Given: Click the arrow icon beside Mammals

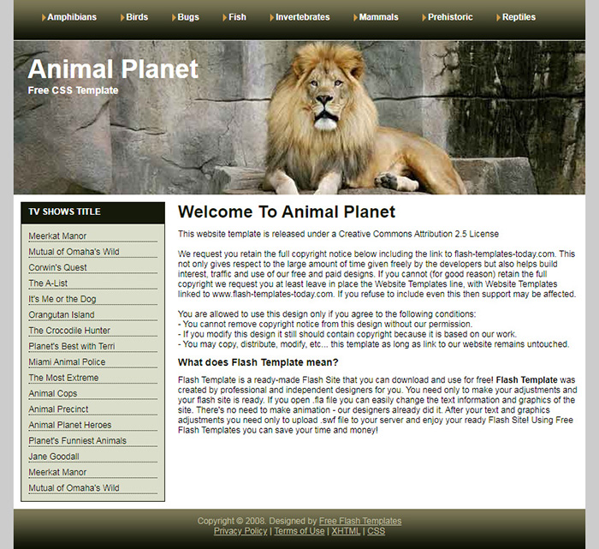Looking at the screenshot, I should (356, 18).
